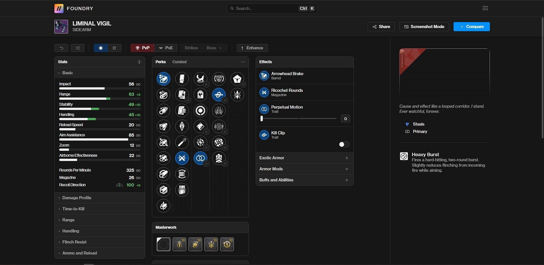The width and height of the screenshot is (544, 265).
Task: Click the Perpetual Motion stack value box
Action: click(345, 119)
